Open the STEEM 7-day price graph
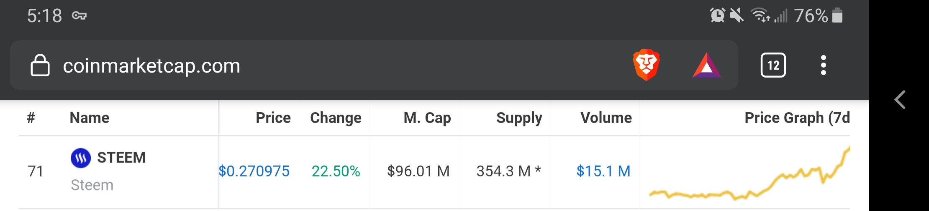The width and height of the screenshot is (929, 211). click(x=749, y=175)
